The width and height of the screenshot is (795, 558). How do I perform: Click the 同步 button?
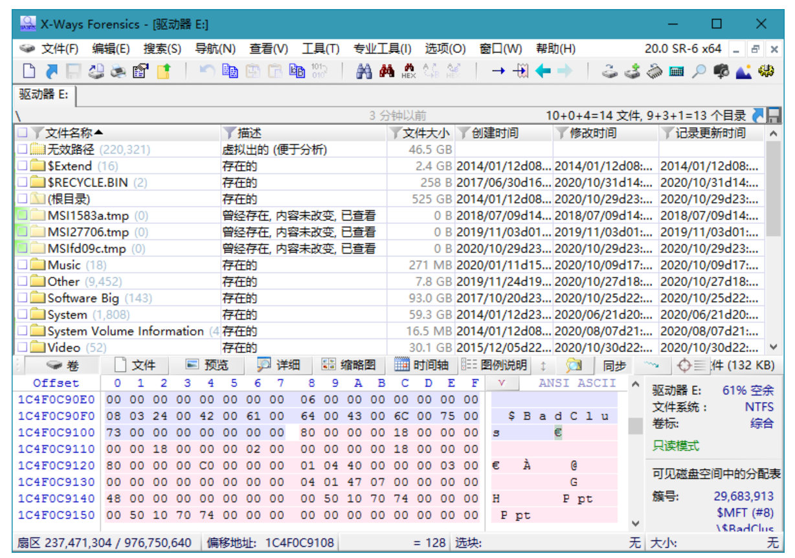[x=614, y=366]
